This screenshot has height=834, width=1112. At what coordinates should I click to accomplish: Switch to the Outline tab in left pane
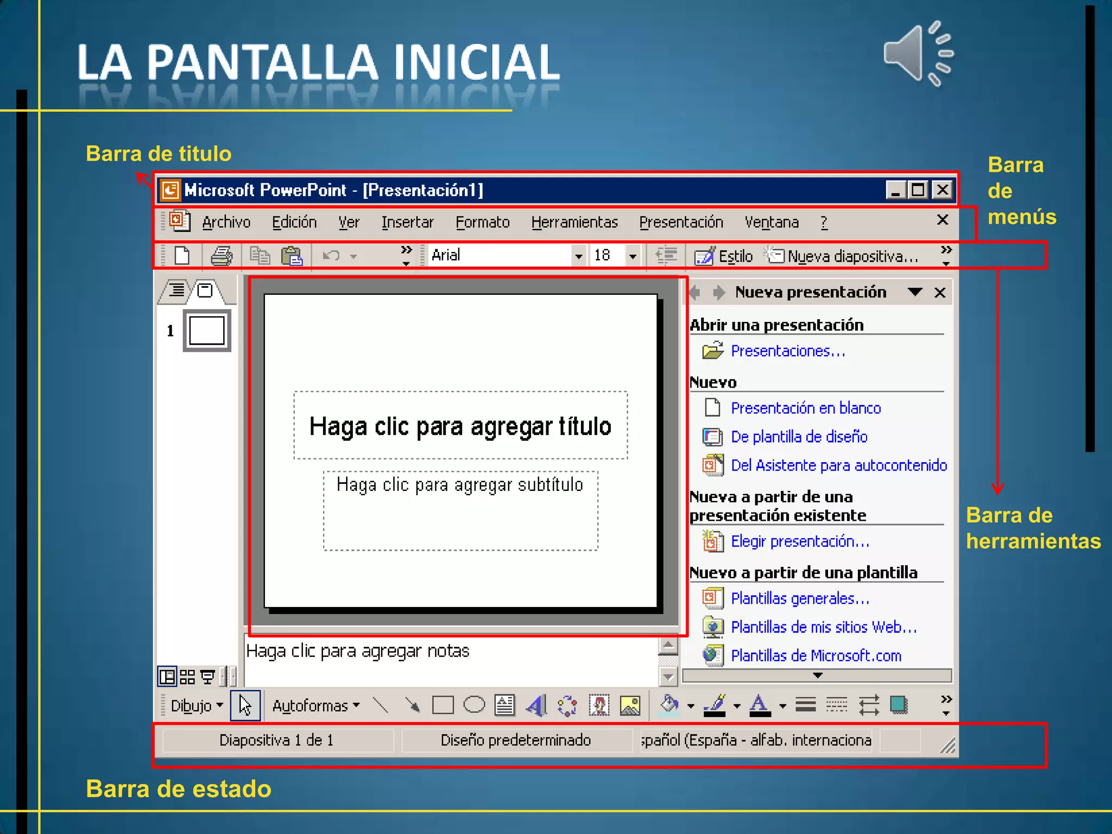[x=176, y=290]
